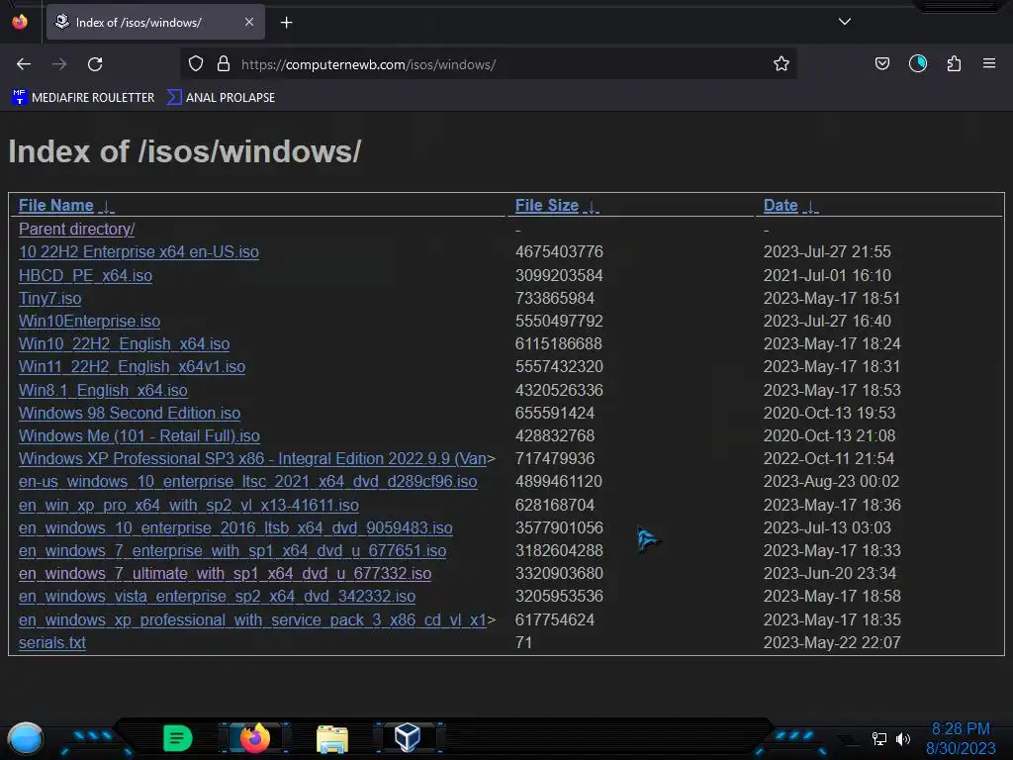
Task: Switch to Firefox in the taskbar
Action: [x=254, y=738]
